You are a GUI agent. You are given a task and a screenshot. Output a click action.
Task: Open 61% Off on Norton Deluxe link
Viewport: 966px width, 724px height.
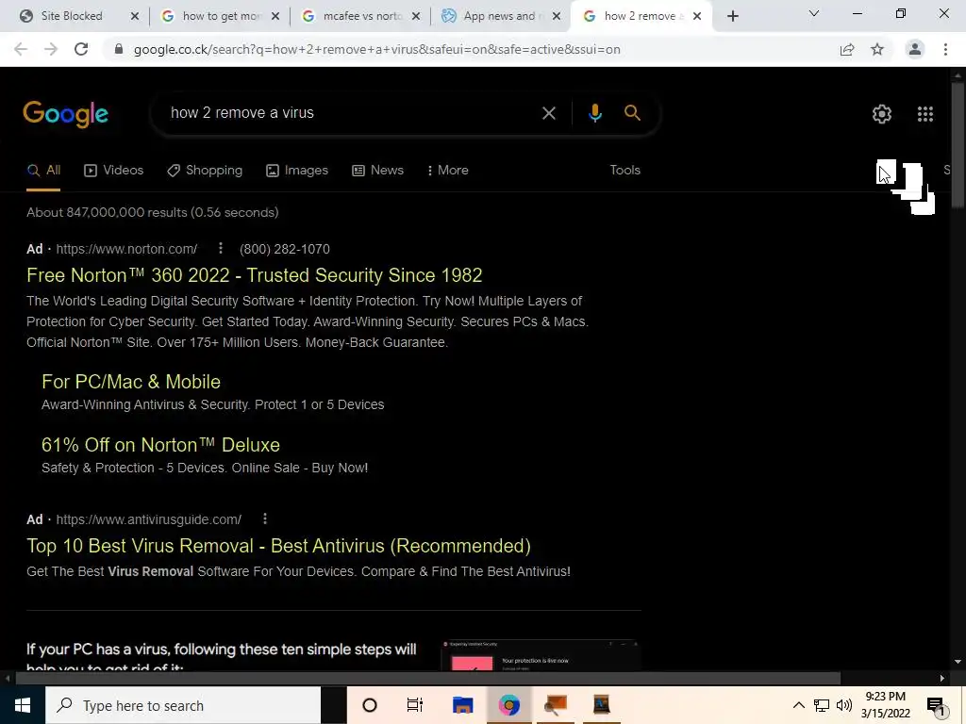[160, 445]
